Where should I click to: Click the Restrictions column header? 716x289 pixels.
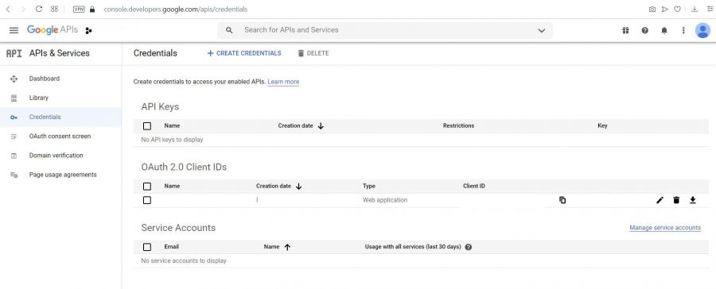click(x=458, y=125)
